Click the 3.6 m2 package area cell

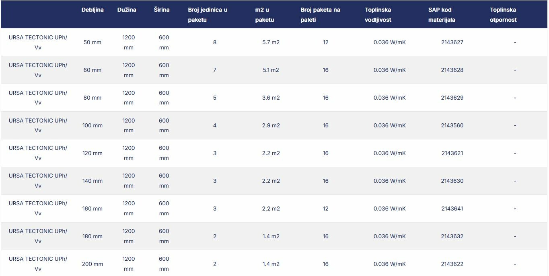coord(271,98)
